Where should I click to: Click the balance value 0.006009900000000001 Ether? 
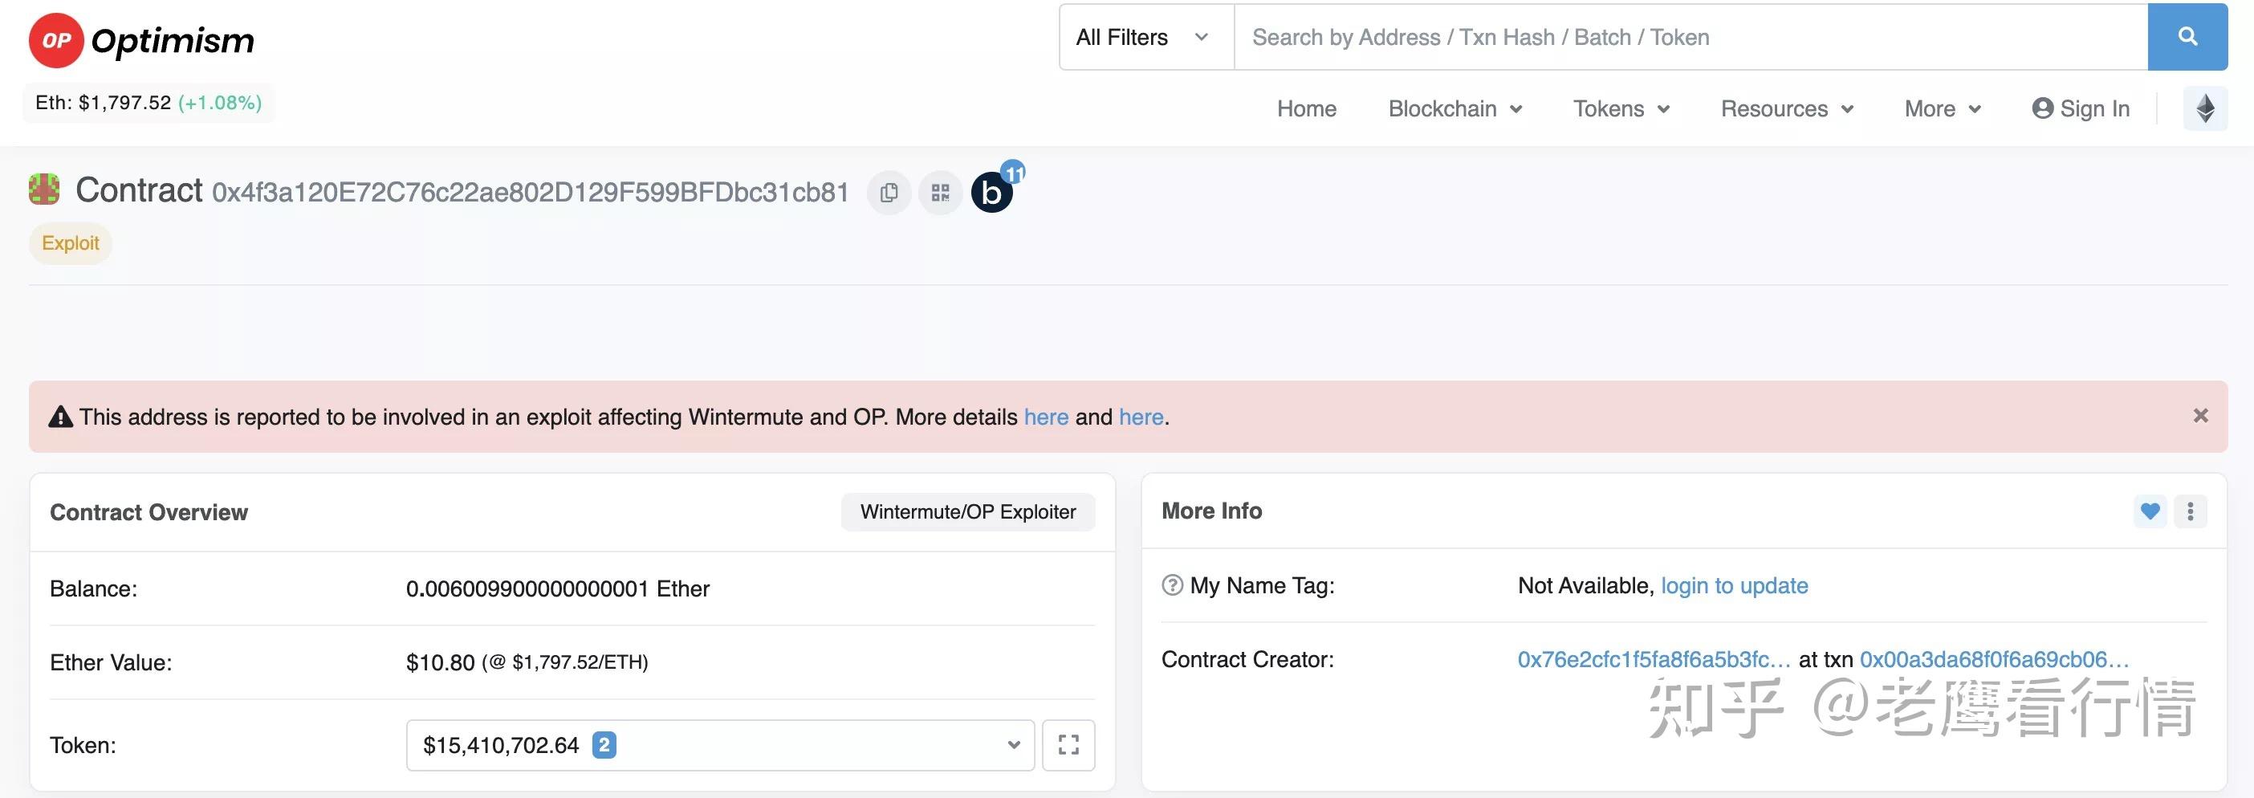point(557,589)
